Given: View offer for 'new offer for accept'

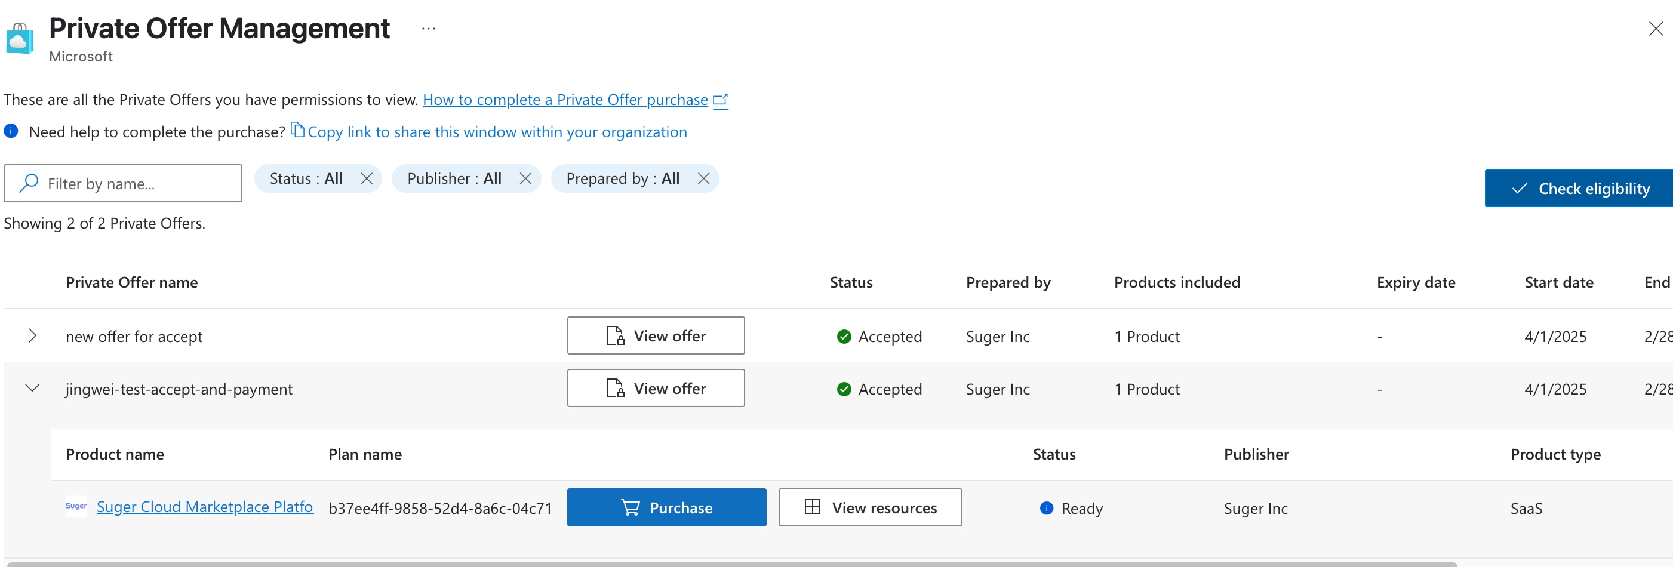Looking at the screenshot, I should (x=656, y=336).
